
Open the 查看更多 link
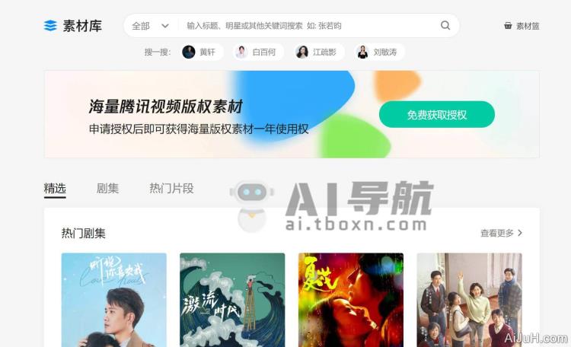tap(497, 233)
